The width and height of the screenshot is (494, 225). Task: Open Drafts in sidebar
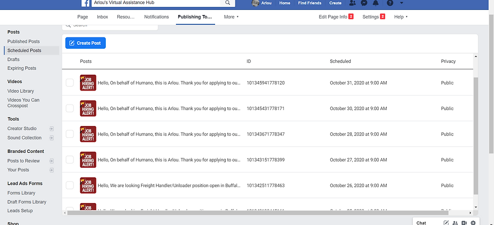(13, 59)
